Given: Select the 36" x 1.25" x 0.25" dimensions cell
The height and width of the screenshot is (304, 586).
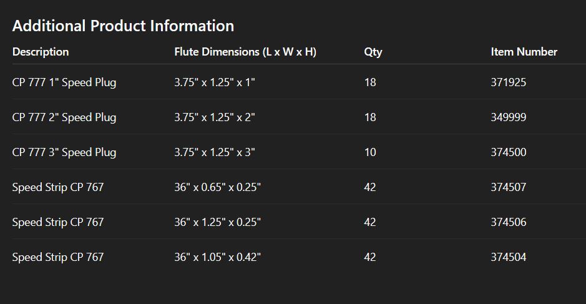Looking at the screenshot, I should (217, 222).
